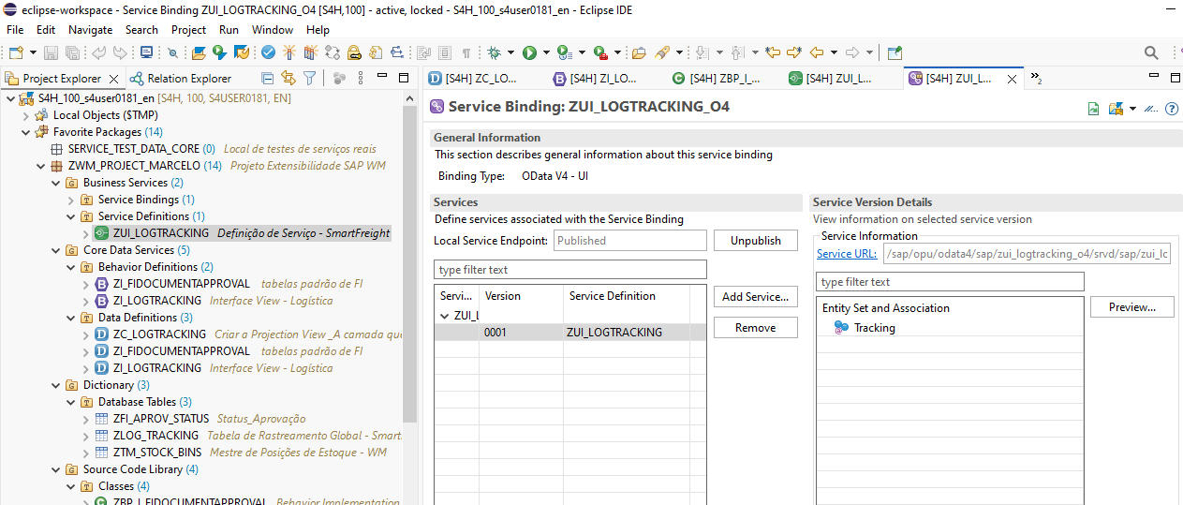Open the dropdown arrow next to share icon

coord(1132,109)
